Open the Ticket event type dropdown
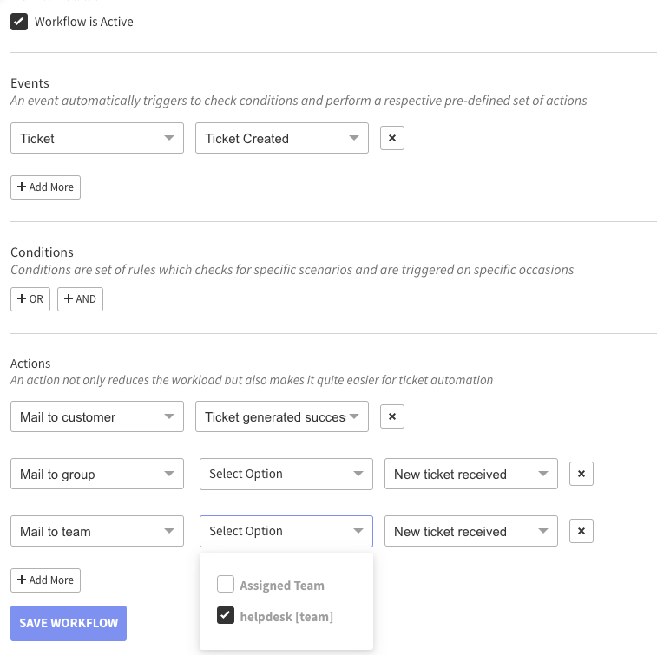Viewport: 657px width, 655px height. 96,139
